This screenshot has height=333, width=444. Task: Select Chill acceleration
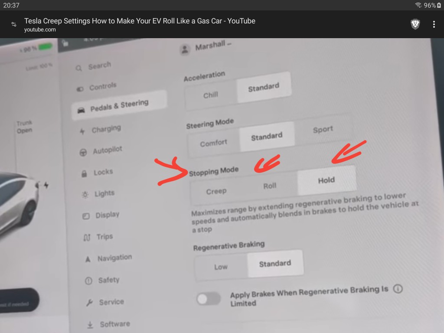click(x=211, y=95)
